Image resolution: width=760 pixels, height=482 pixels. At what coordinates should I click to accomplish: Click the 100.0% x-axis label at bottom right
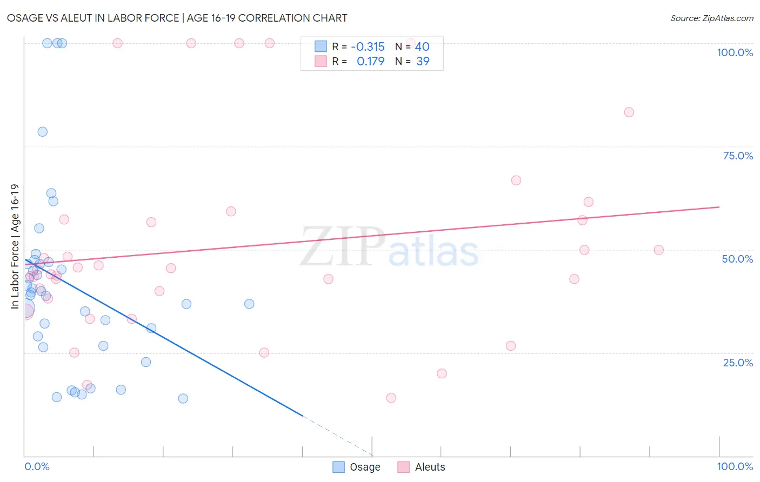pyautogui.click(x=735, y=466)
